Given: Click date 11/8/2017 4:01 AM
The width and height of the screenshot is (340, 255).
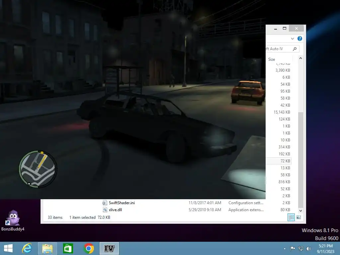Looking at the screenshot, I should pos(205,203).
